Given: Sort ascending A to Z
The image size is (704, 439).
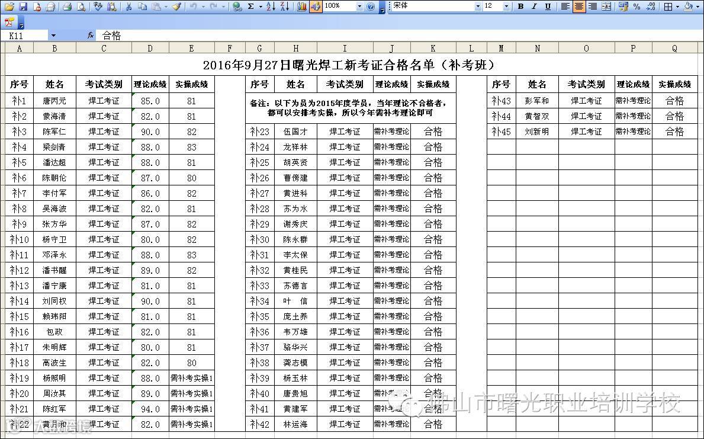Looking at the screenshot, I should click(271, 7).
